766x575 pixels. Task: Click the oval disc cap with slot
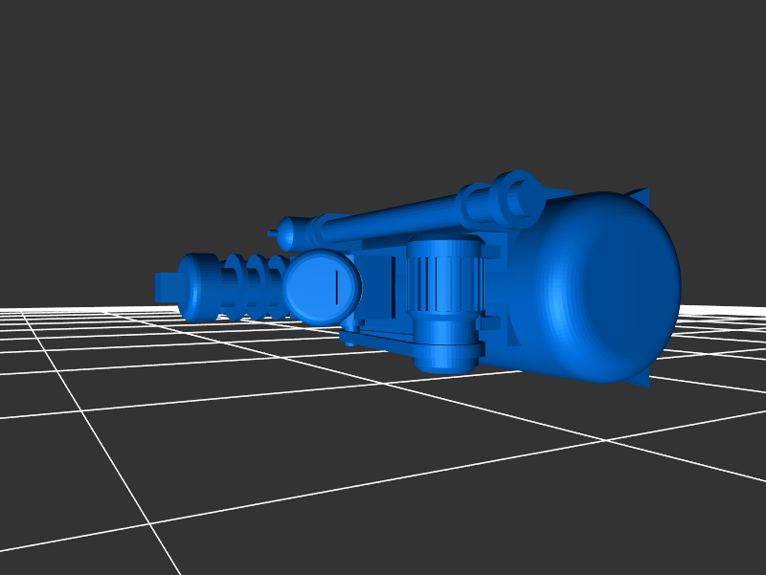pyautogui.click(x=321, y=285)
